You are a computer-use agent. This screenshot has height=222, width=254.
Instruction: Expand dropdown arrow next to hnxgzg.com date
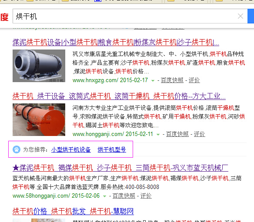153,80
